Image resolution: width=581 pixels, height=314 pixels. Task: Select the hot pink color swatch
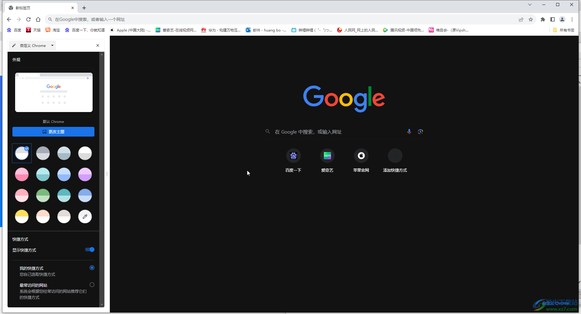click(x=22, y=174)
